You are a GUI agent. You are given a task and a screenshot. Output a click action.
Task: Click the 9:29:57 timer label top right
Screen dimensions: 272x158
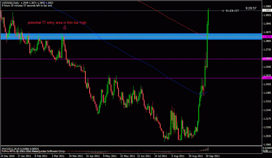pos(251,8)
